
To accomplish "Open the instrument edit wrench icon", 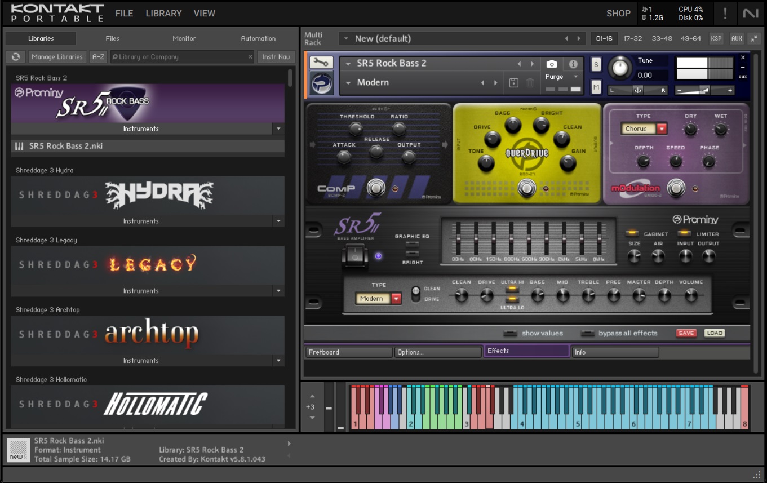I will (x=321, y=63).
